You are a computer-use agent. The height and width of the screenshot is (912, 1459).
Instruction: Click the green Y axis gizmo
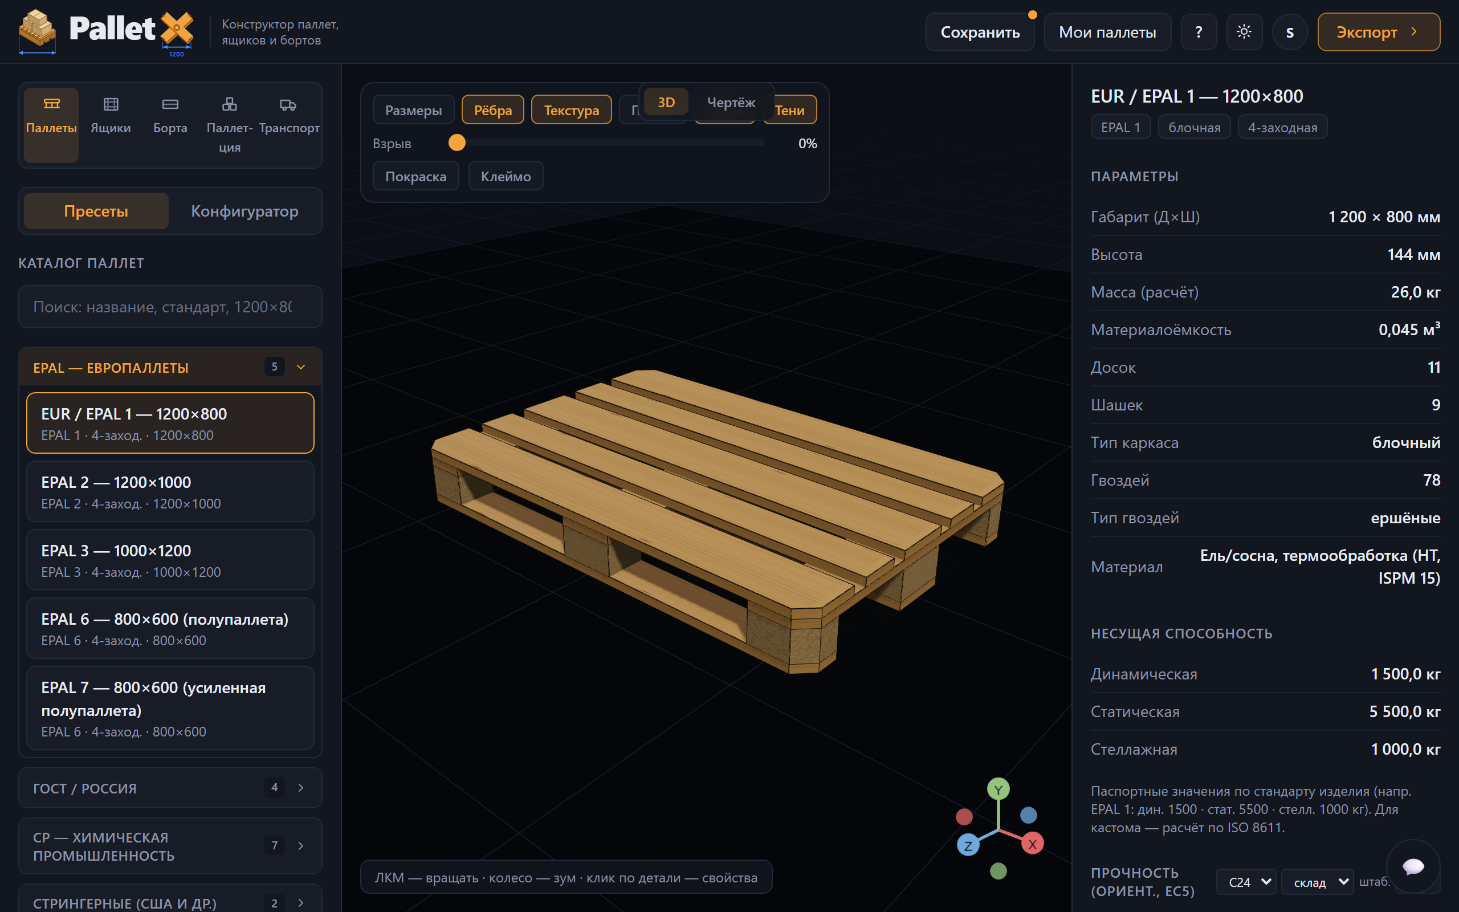click(x=998, y=789)
